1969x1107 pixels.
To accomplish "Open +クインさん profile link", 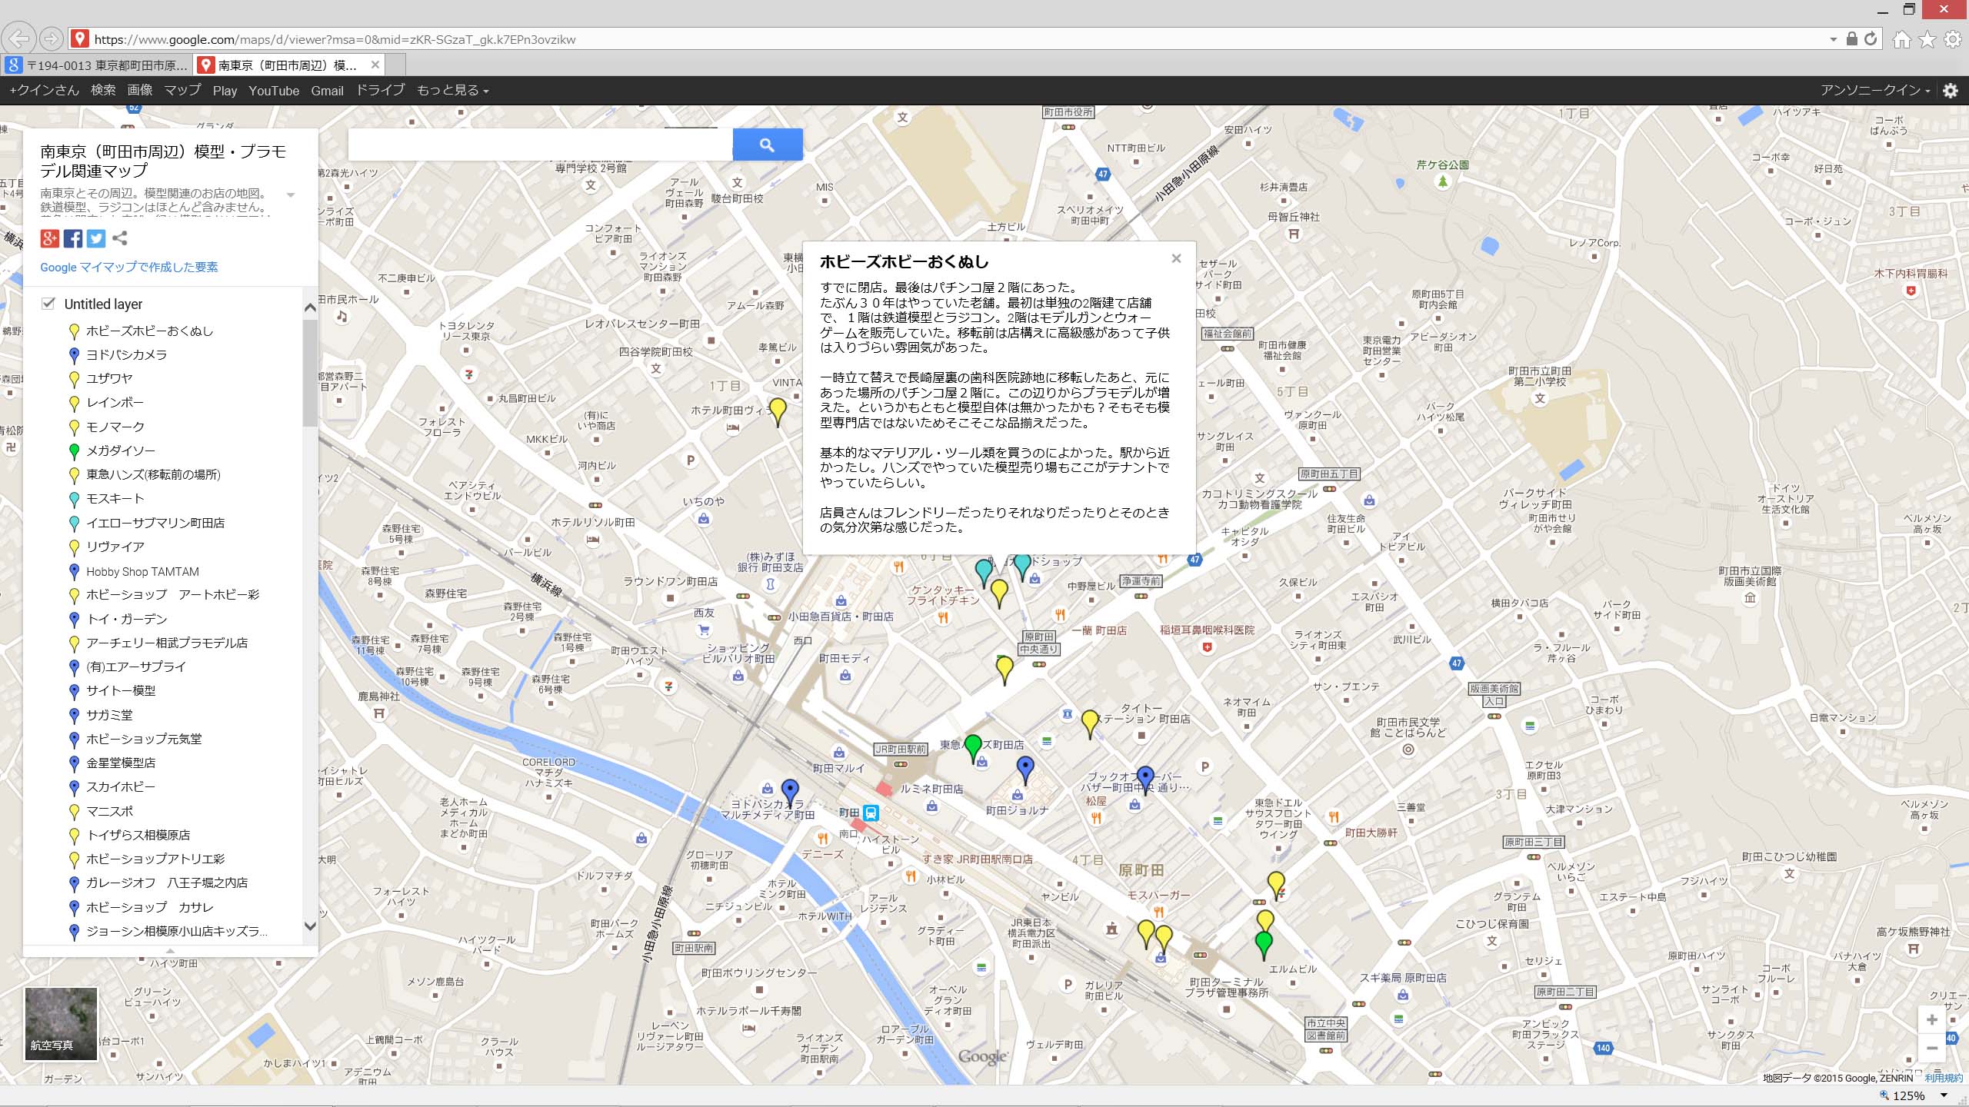I will click(44, 91).
